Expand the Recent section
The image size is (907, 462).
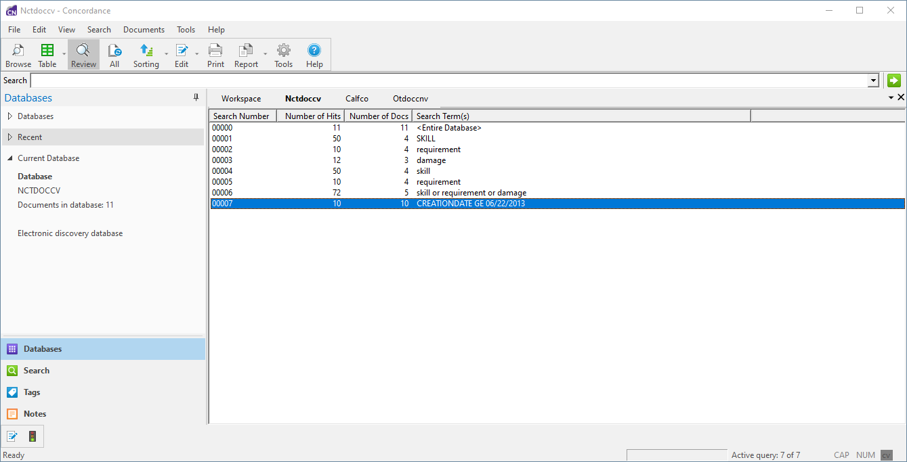pos(10,137)
